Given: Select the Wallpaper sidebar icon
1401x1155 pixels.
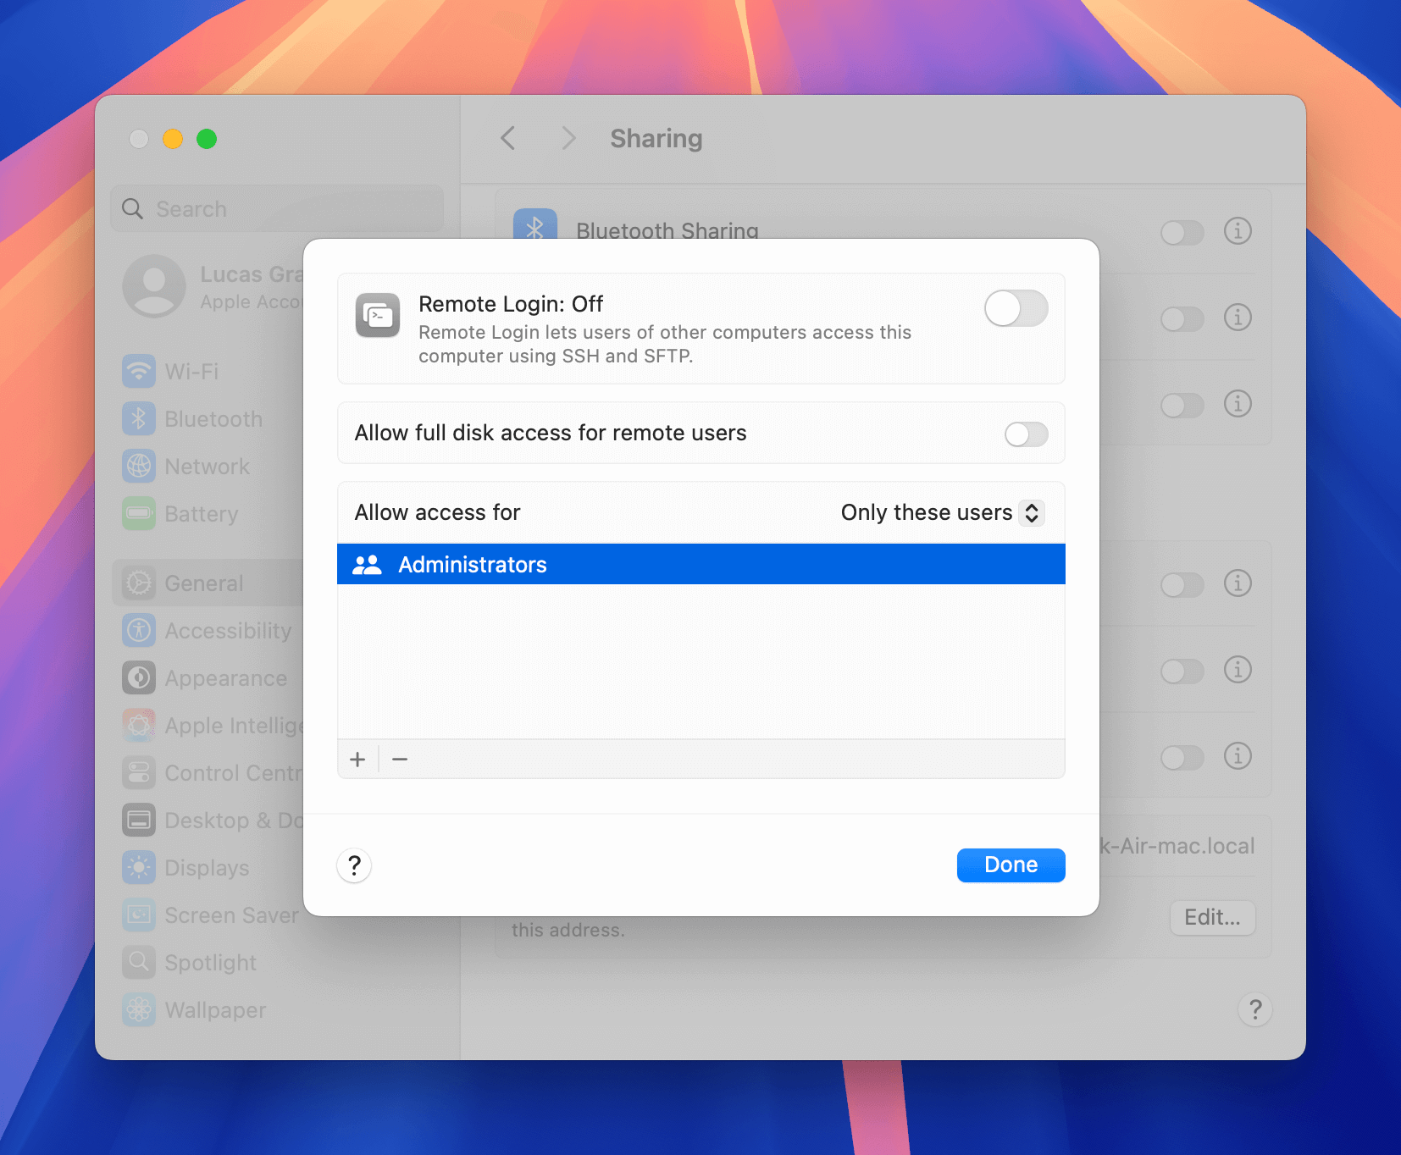Looking at the screenshot, I should (138, 1010).
